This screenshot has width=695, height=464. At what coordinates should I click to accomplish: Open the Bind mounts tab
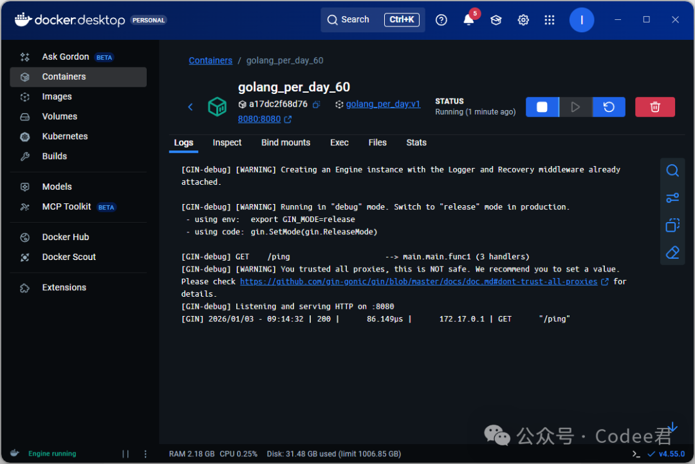tap(286, 143)
